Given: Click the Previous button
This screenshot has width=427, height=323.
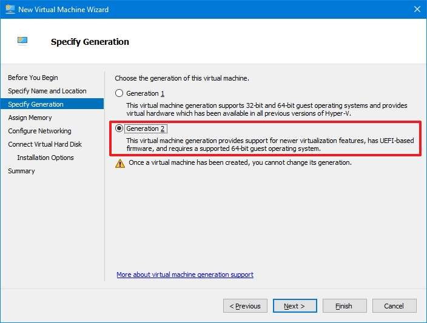Looking at the screenshot, I should click(x=245, y=306).
